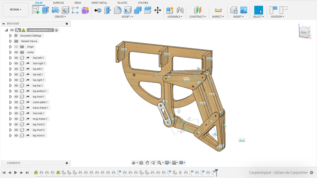The width and height of the screenshot is (317, 178).
Task: Switch to the SHEET METAL tab
Action: click(99, 3)
